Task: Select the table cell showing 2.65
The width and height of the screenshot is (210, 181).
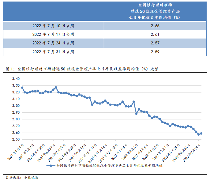Action: click(x=155, y=26)
